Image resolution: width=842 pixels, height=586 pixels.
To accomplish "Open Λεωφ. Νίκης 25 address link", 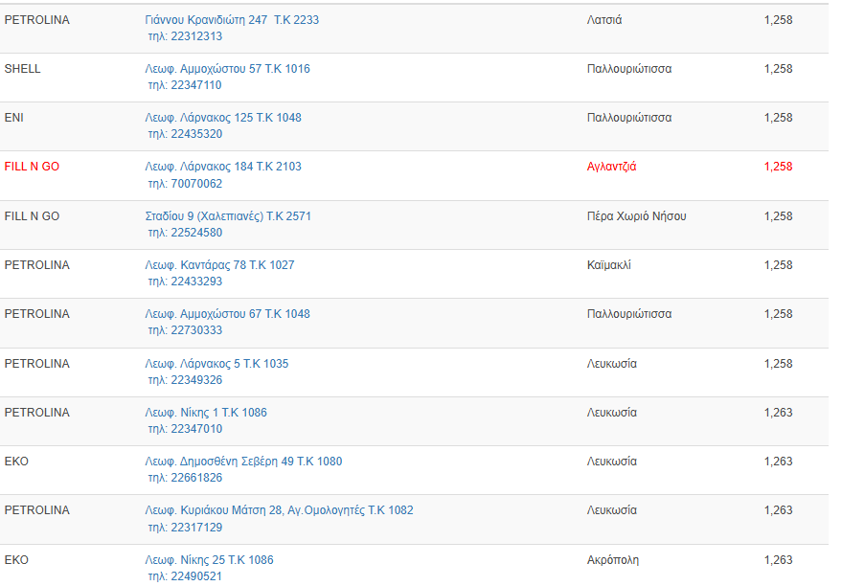I will click(209, 560).
